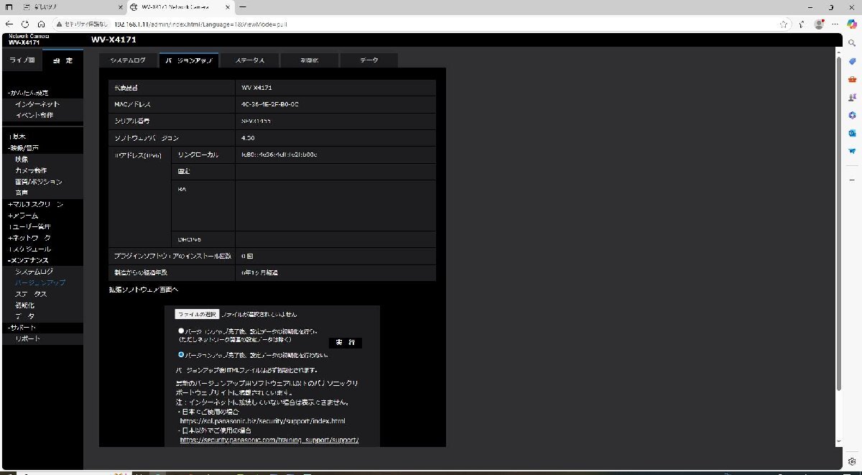View site security warning info
The width and height of the screenshot is (862, 475).
point(82,23)
